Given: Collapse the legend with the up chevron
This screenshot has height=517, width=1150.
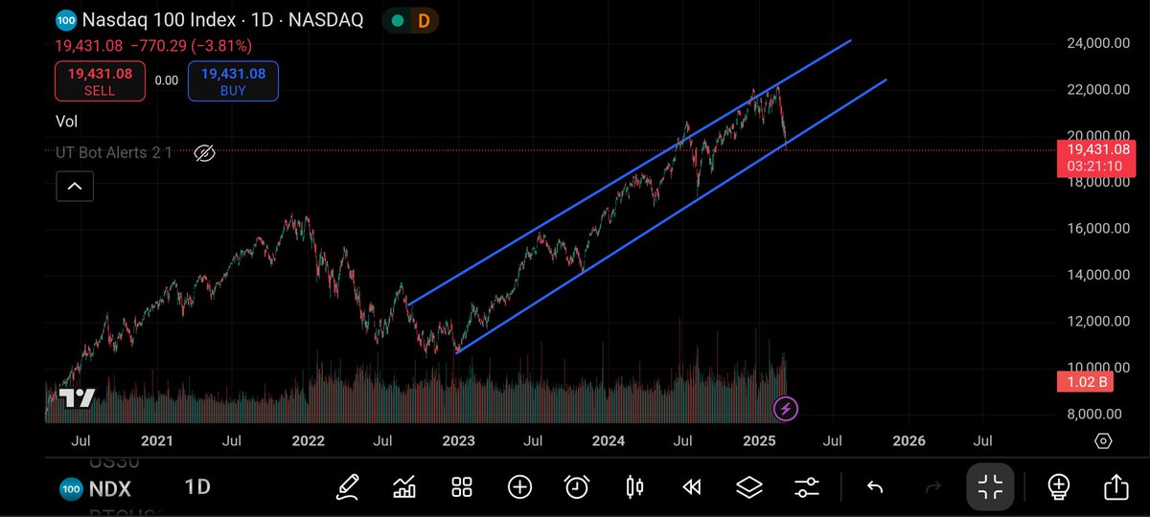Looking at the screenshot, I should tap(75, 187).
